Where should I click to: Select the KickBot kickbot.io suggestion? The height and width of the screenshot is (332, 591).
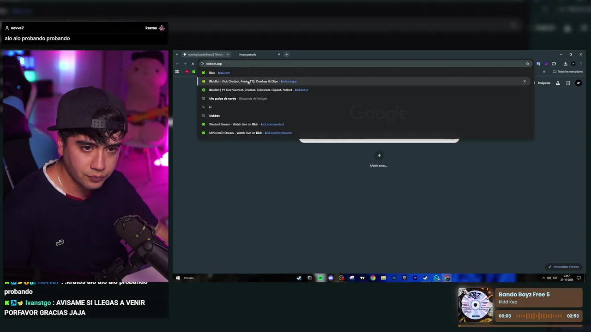(365, 90)
